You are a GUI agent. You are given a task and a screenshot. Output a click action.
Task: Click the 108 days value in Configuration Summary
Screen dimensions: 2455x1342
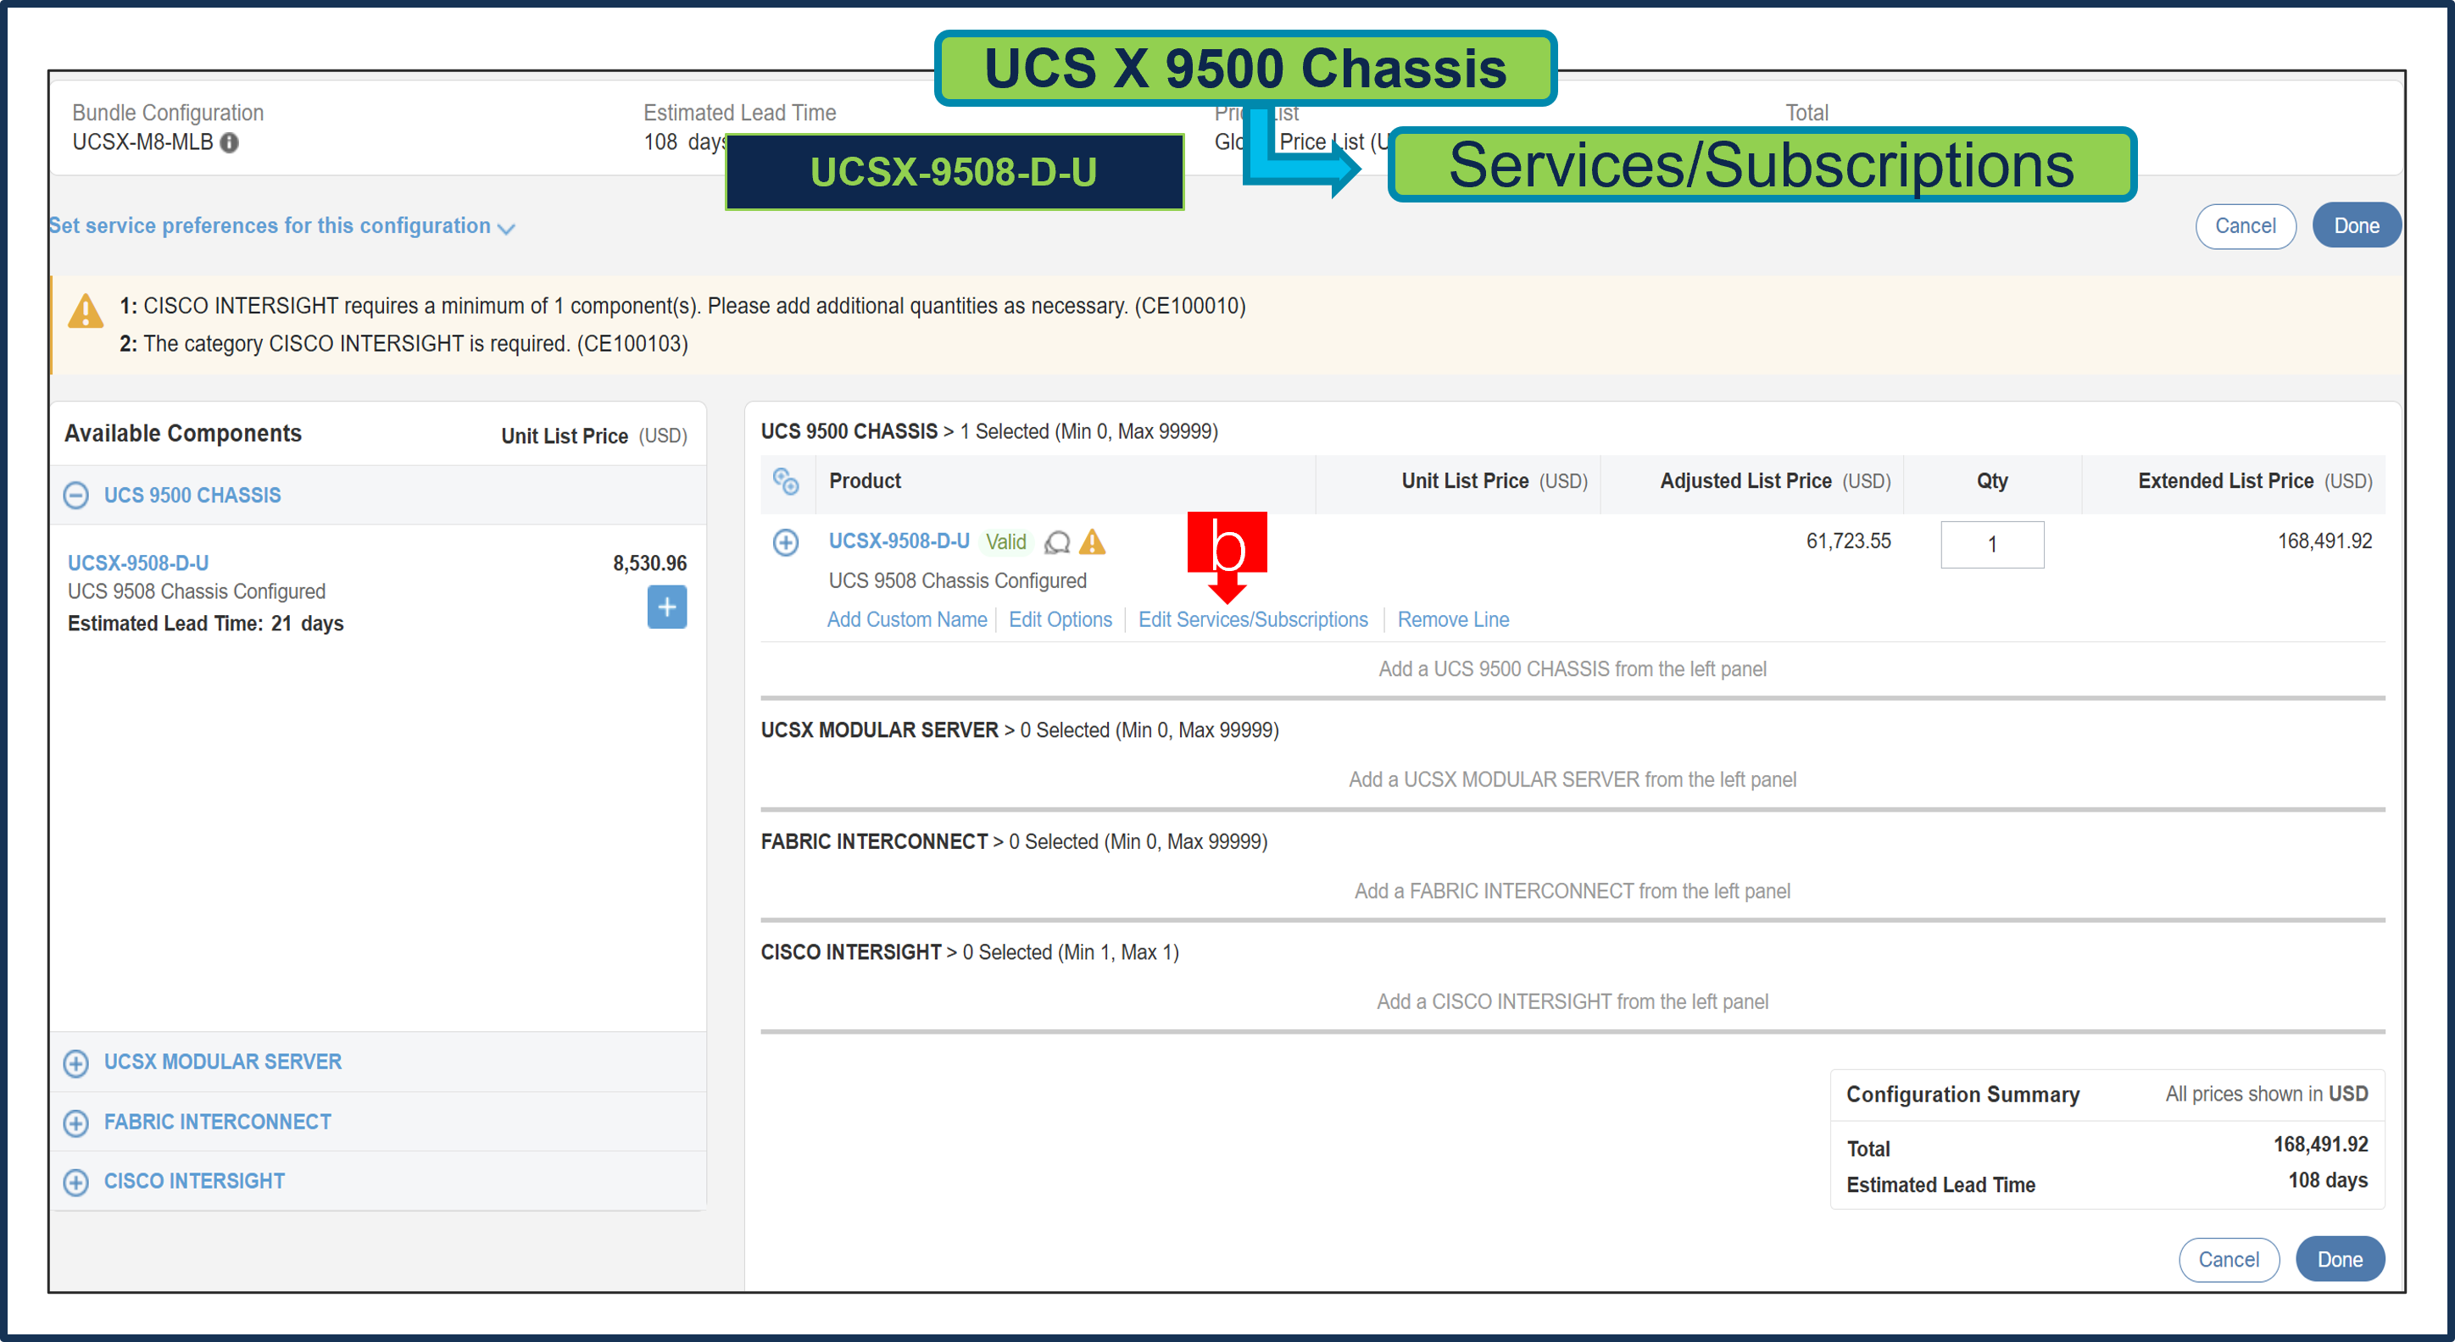tap(2328, 1180)
